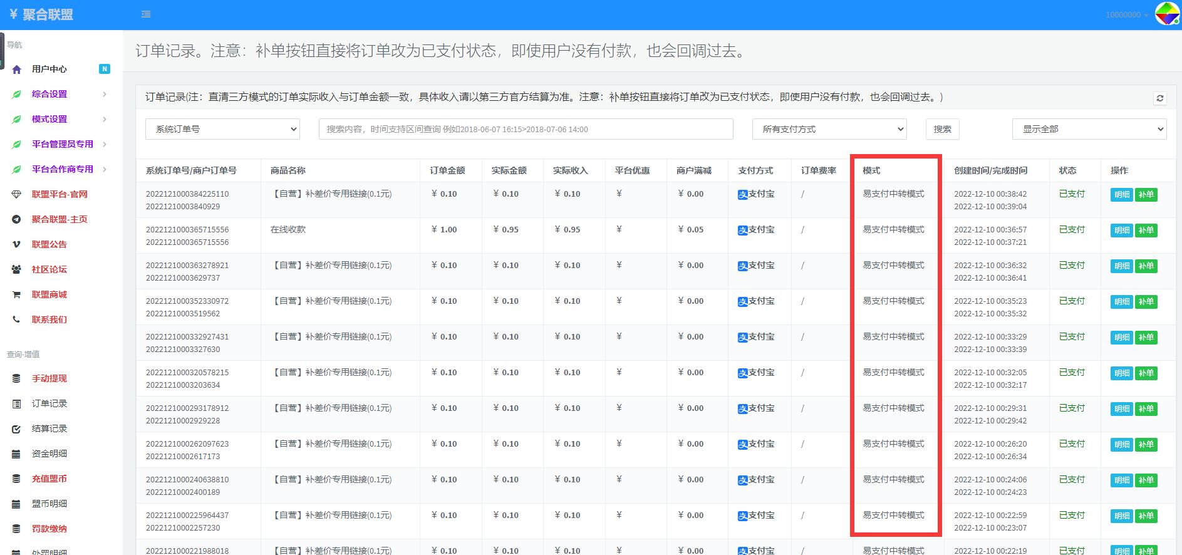Viewport: 1182px width, 555px height.
Task: Open the 显示全部 status filter dropdown
Action: click(x=1089, y=129)
